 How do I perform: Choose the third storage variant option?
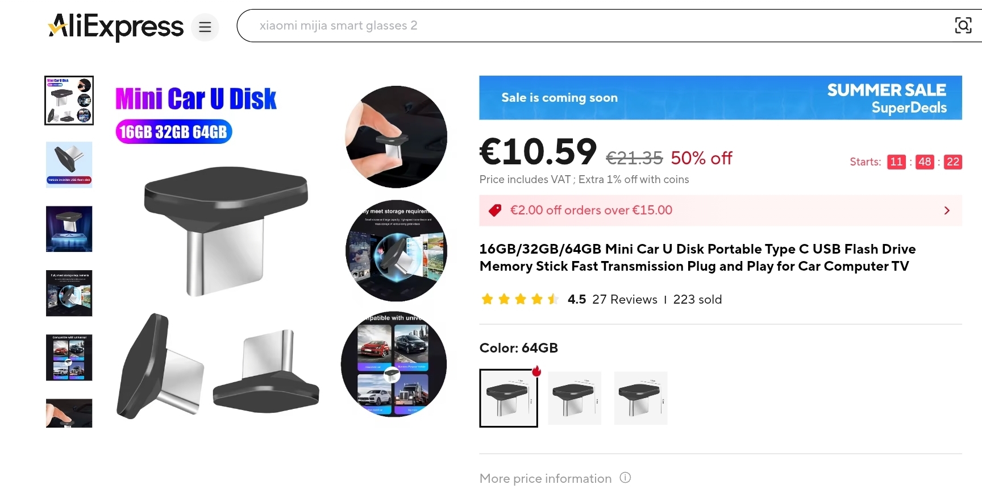pos(640,398)
